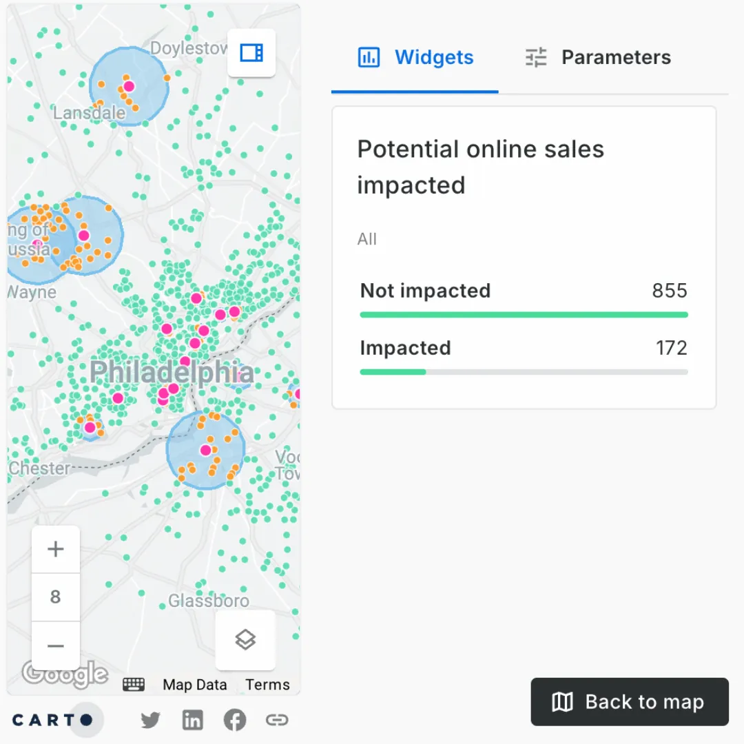Filter by the Impacted category
The height and width of the screenshot is (744, 744).
coord(405,348)
